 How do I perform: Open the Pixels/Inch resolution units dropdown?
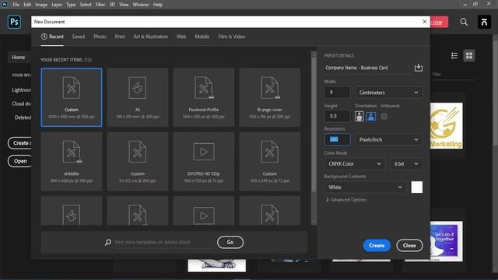388,140
